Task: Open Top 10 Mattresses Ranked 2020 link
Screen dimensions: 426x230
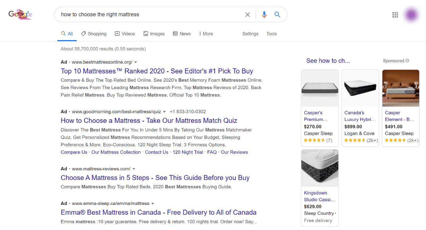Action: [157, 71]
